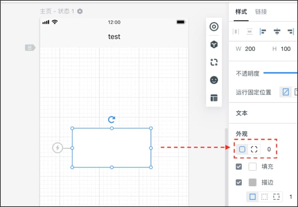Screen dimensions: 298x207
Task: Click the corner radius value 0
Action: click(269, 149)
